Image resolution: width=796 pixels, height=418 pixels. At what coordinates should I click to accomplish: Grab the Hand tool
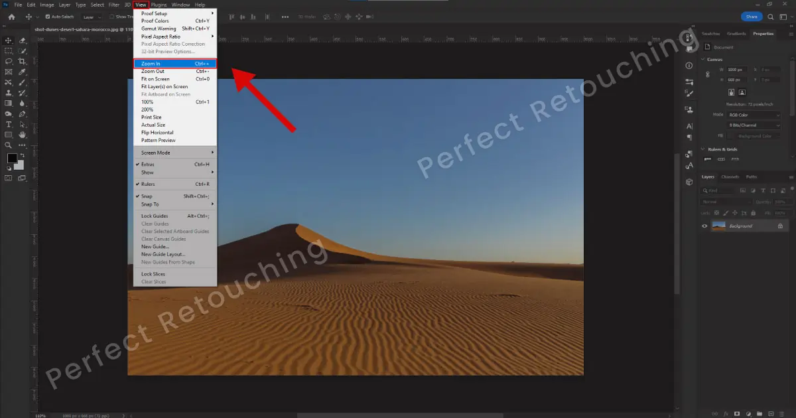pos(22,134)
